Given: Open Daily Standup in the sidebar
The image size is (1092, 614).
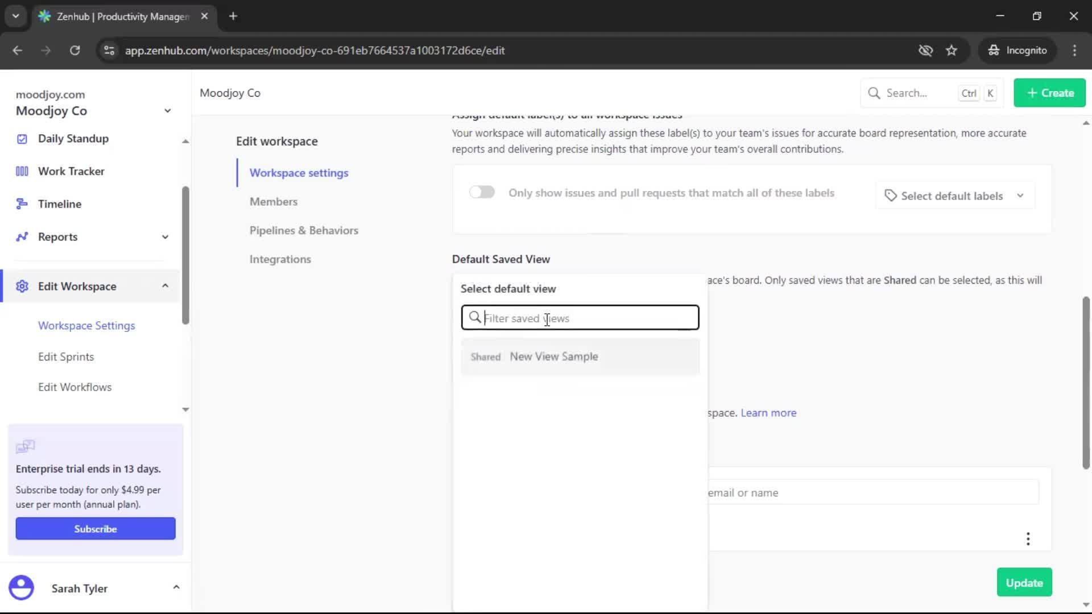Looking at the screenshot, I should [x=73, y=138].
